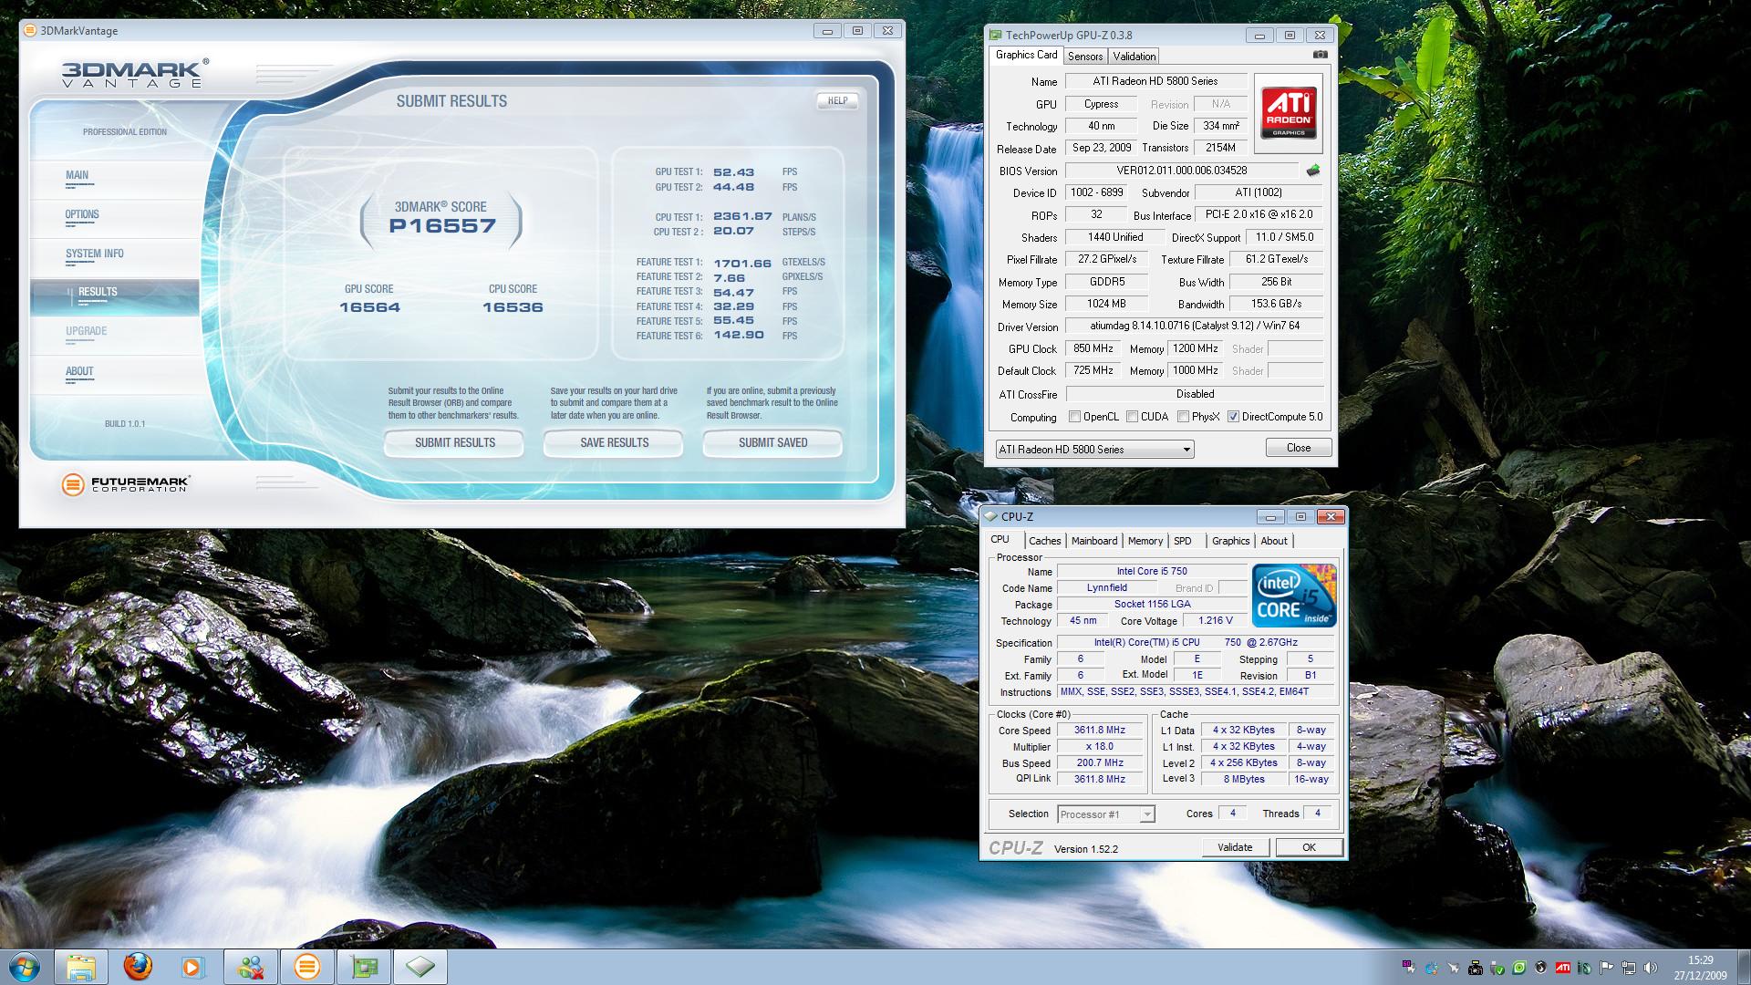Click the Close button in GPU-Z
This screenshot has width=1751, height=985.
coord(1299,448)
